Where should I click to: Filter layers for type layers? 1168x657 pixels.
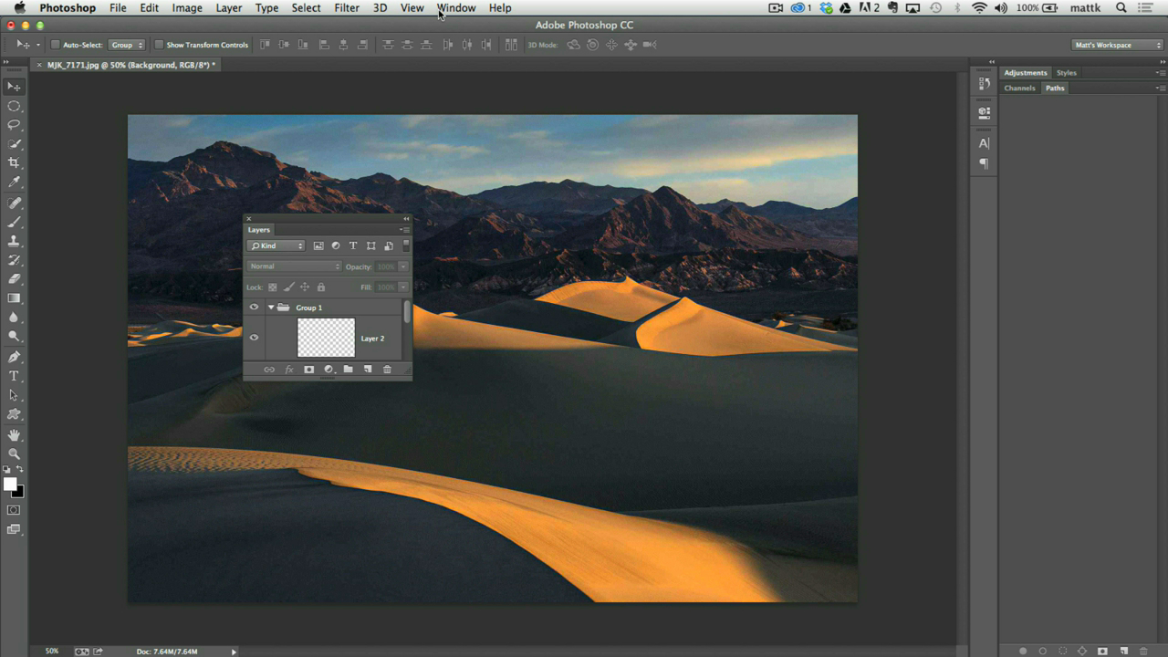353,245
